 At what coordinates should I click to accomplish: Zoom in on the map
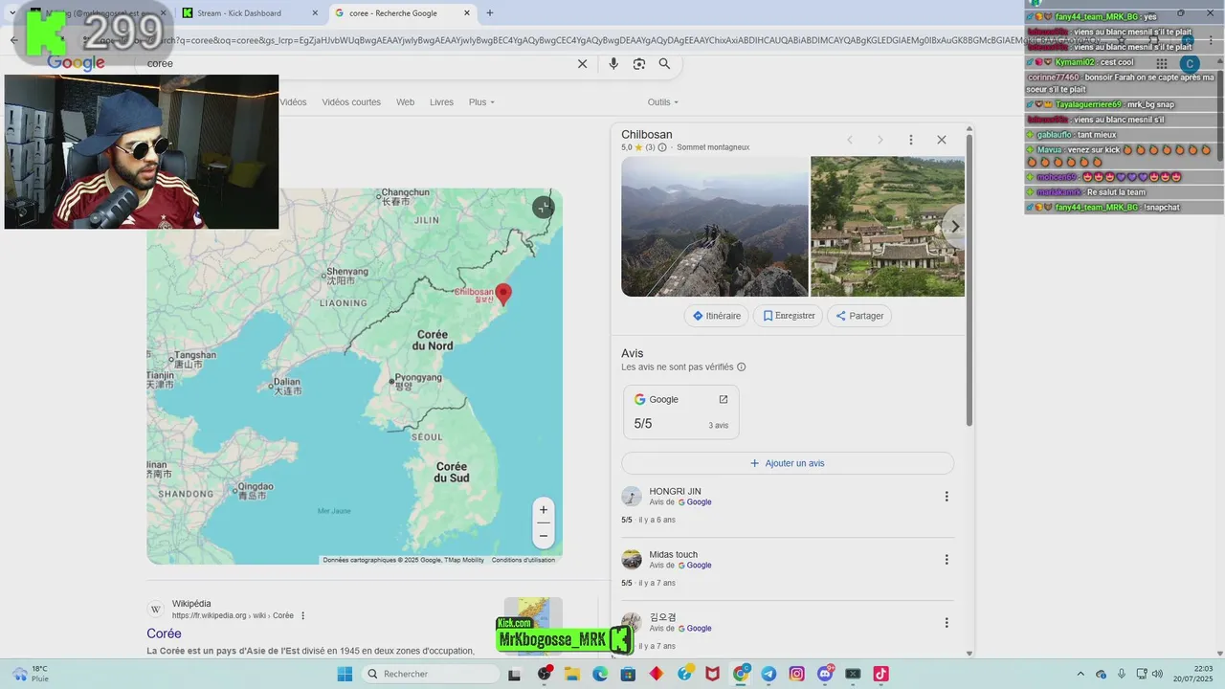coord(544,510)
